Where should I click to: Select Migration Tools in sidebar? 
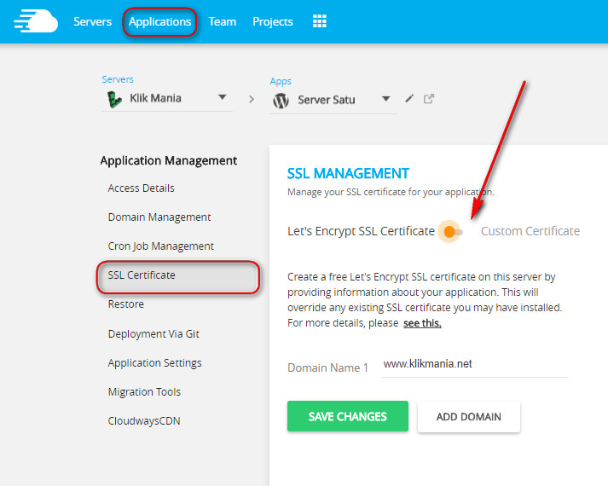point(144,392)
